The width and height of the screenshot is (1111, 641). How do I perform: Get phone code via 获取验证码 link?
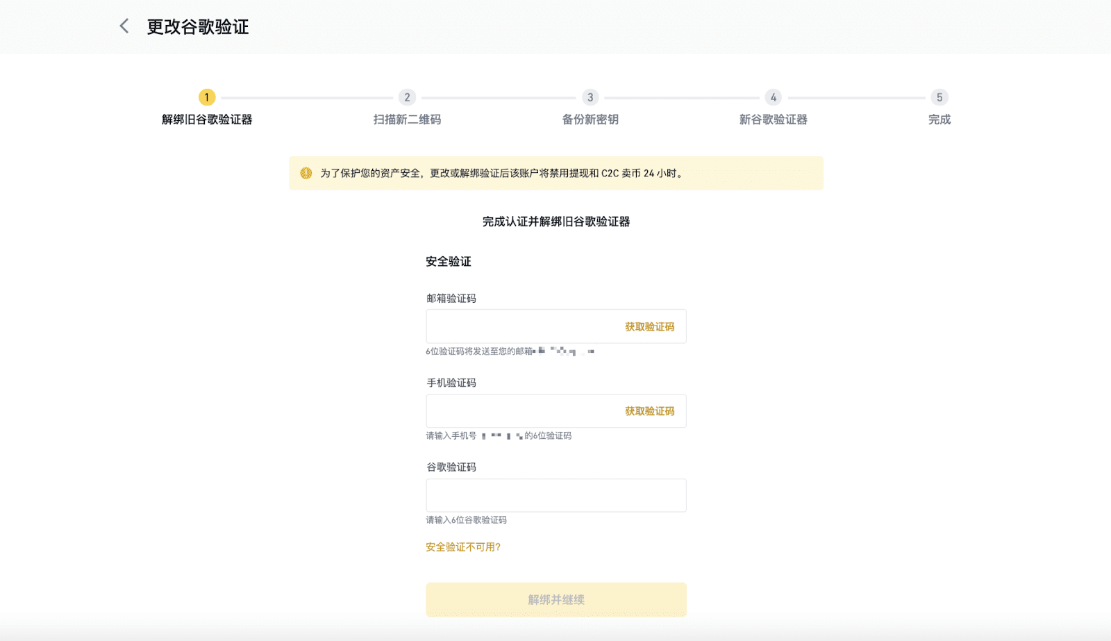tap(650, 411)
